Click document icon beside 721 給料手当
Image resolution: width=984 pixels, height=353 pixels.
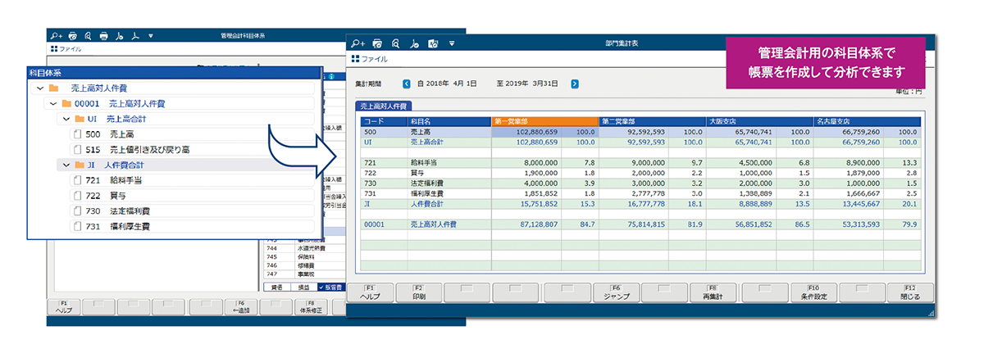pyautogui.click(x=78, y=180)
